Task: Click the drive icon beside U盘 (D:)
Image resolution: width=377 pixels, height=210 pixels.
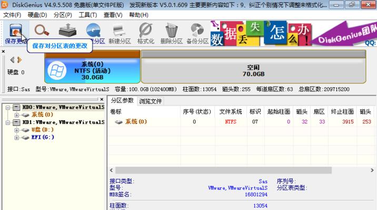Action: click(25, 130)
